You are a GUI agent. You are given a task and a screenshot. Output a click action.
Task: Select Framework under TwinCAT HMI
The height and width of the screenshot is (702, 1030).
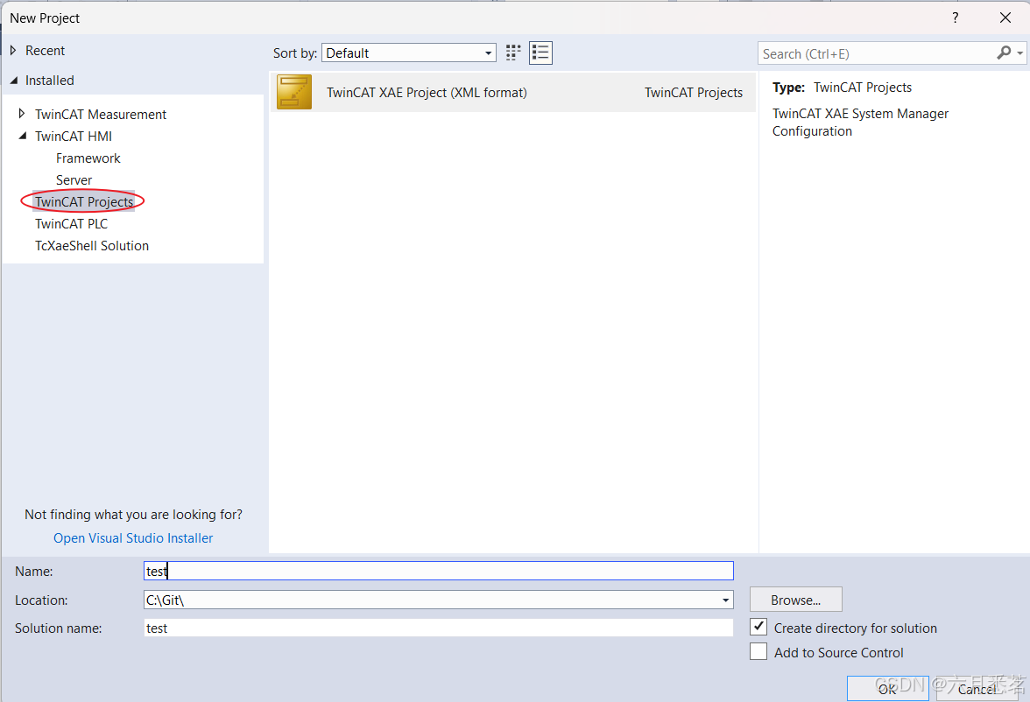click(88, 158)
